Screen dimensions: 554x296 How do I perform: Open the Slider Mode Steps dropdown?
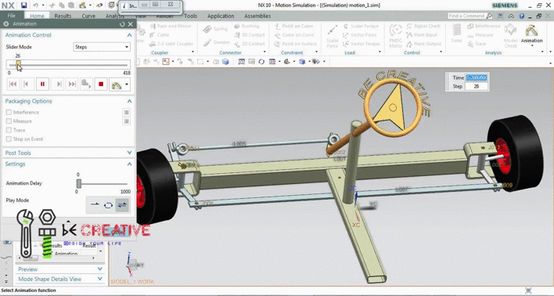point(102,47)
